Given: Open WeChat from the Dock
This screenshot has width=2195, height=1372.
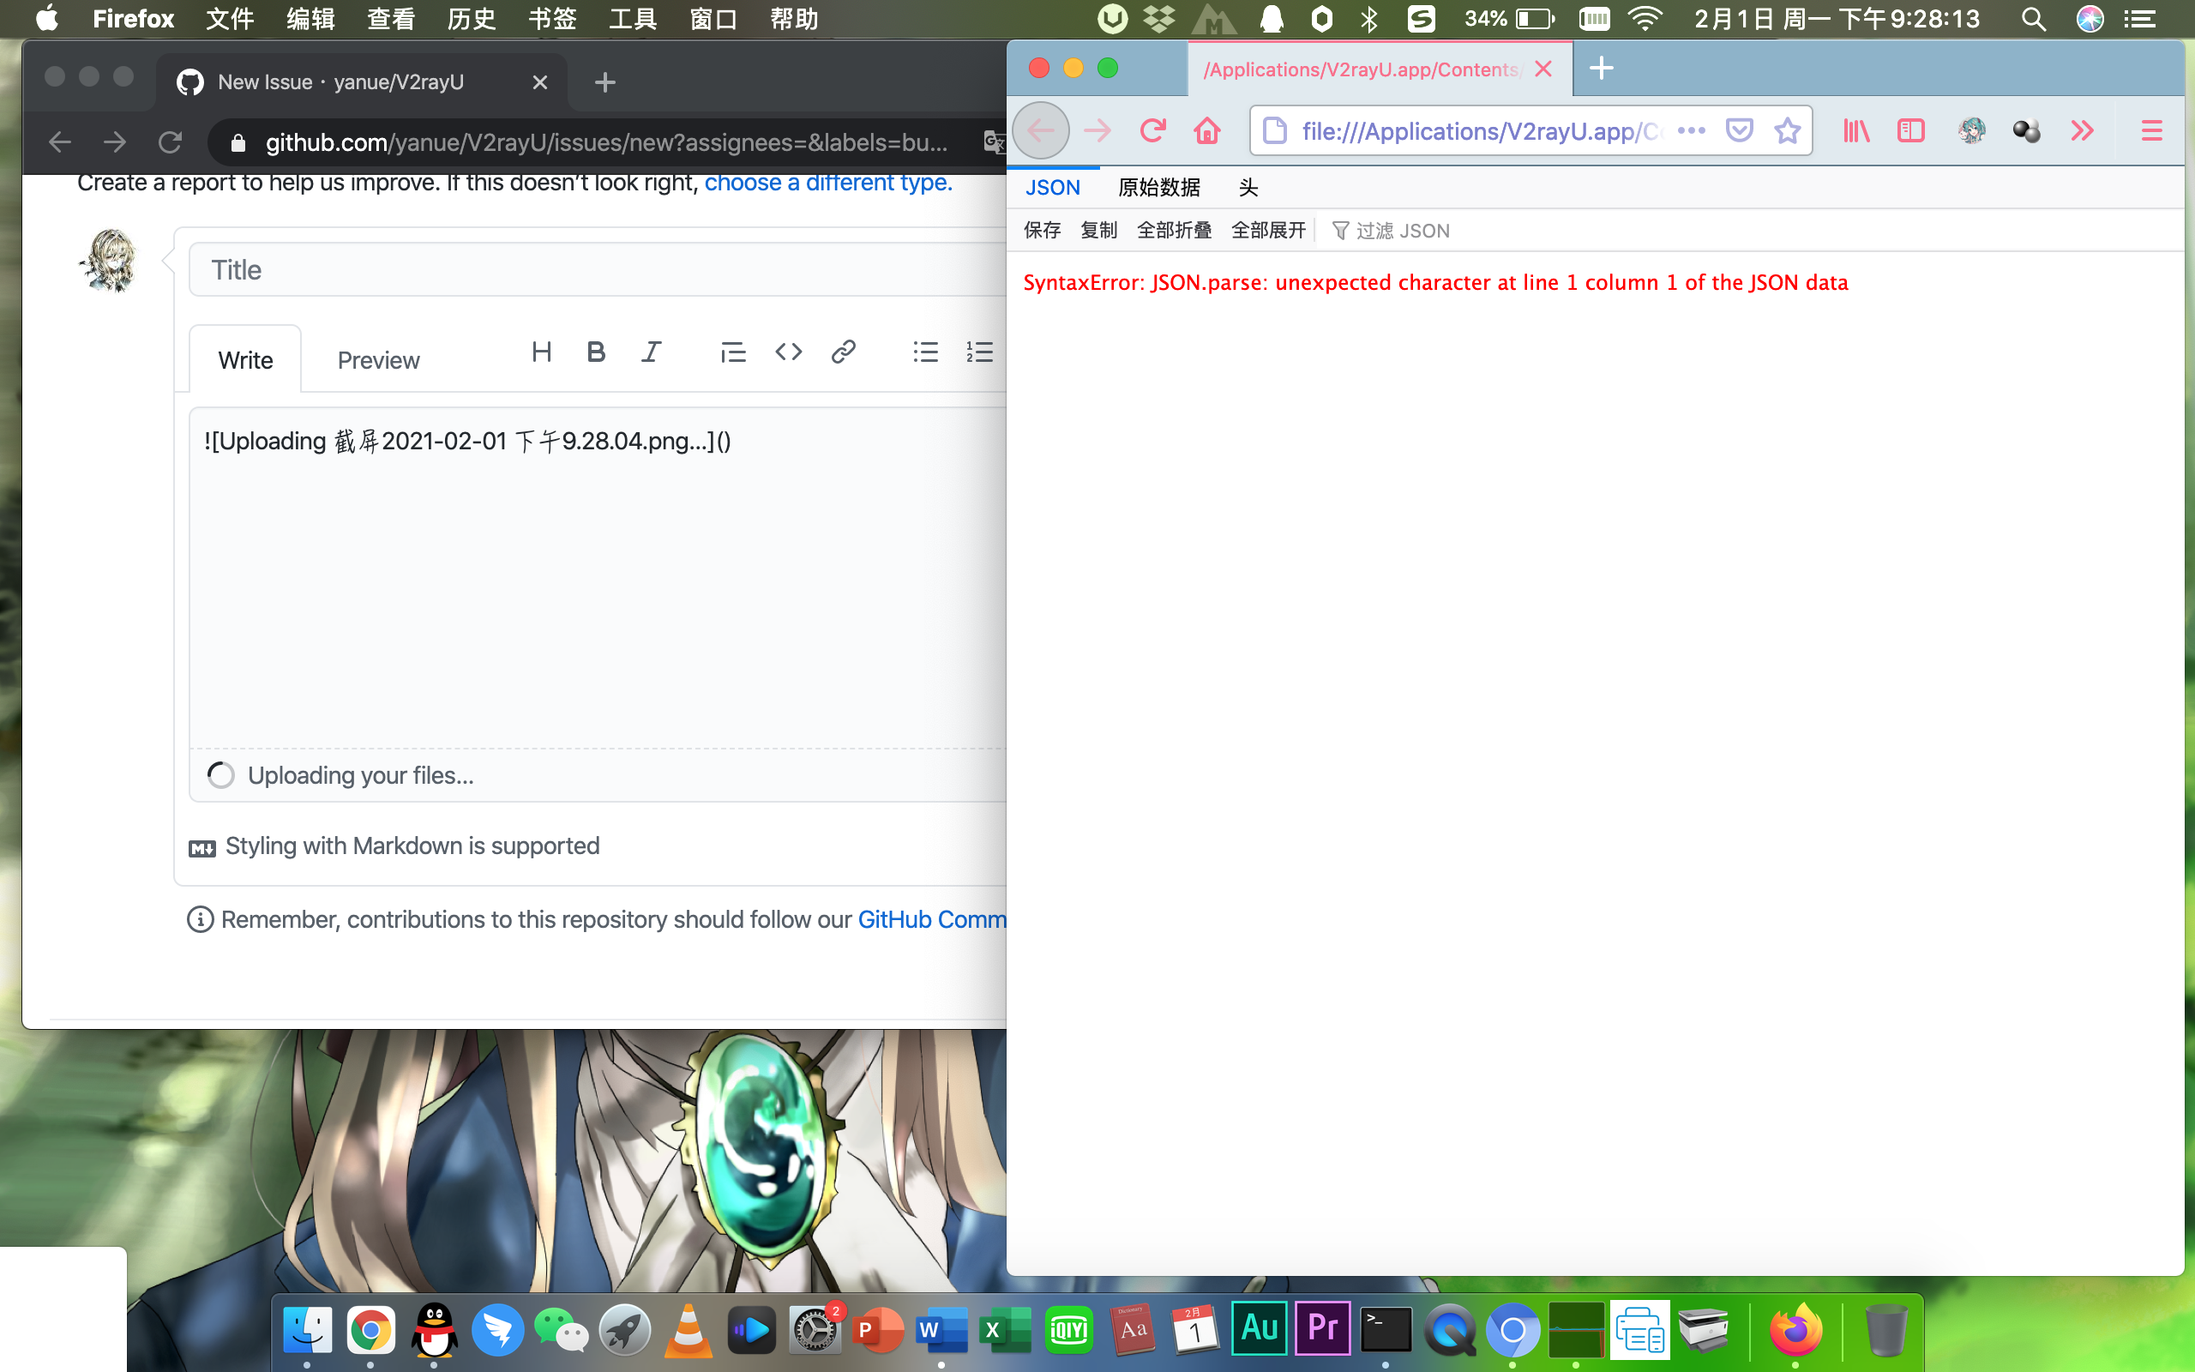Looking at the screenshot, I should tap(562, 1328).
